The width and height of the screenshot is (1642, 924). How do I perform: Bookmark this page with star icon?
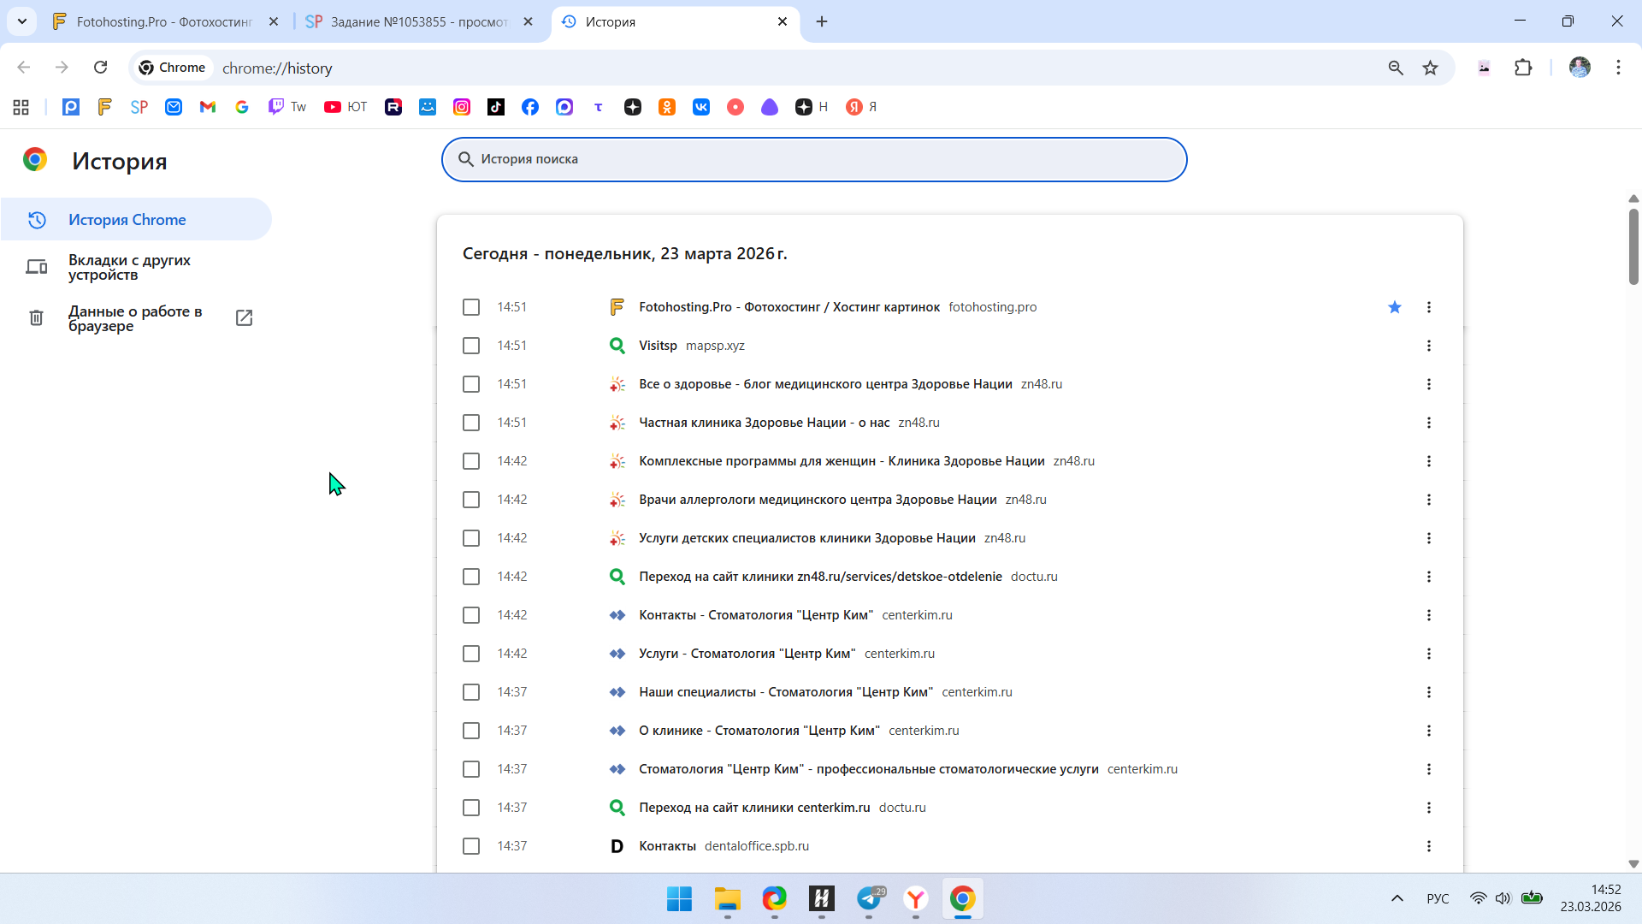1430,68
